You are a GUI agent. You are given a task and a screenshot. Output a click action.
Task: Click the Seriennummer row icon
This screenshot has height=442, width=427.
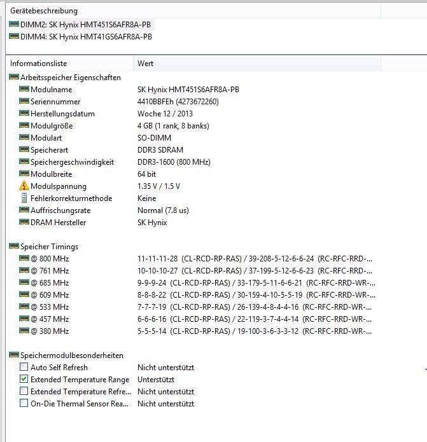24,101
